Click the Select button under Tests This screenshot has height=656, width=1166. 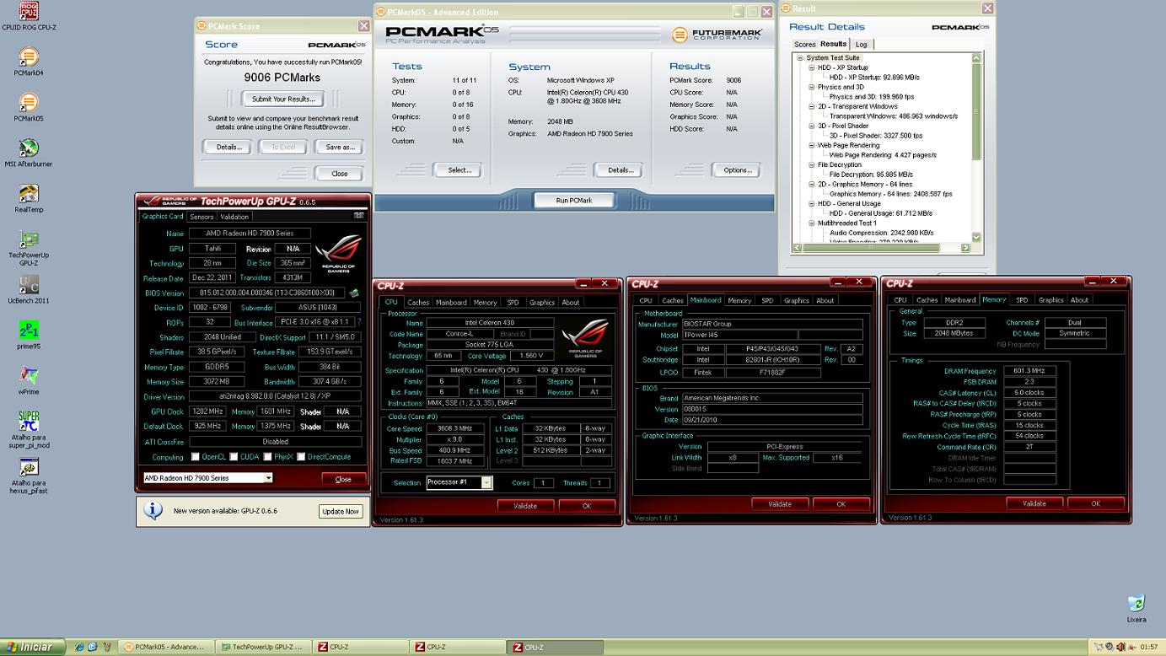459,169
